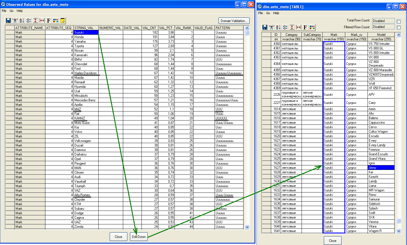407x245 pixels.
Task: Click the VAL_CNT column header
Action: click(x=150, y=28)
